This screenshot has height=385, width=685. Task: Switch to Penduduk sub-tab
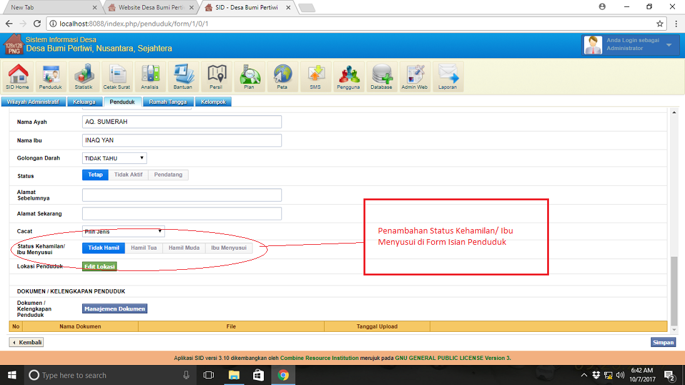pyautogui.click(x=122, y=101)
